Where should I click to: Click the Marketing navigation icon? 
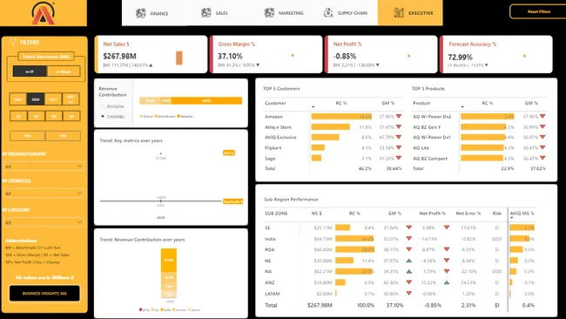(269, 13)
